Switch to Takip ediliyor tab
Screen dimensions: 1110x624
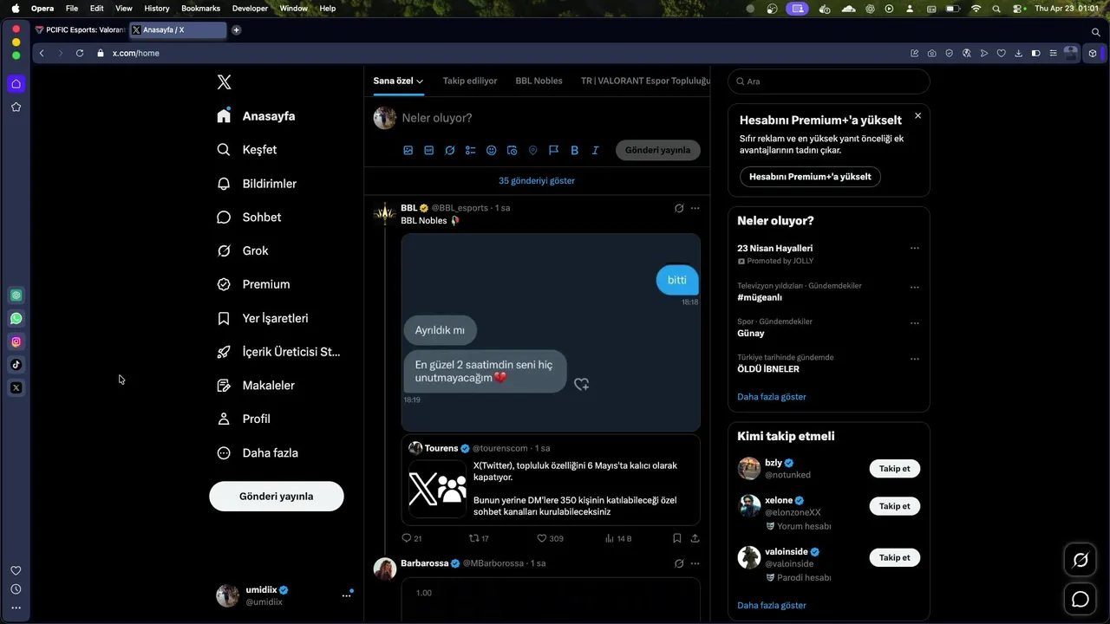click(x=470, y=81)
